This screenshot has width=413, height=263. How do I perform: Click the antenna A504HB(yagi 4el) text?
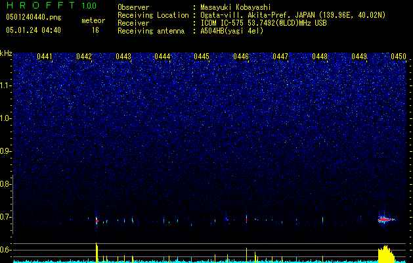(x=232, y=31)
